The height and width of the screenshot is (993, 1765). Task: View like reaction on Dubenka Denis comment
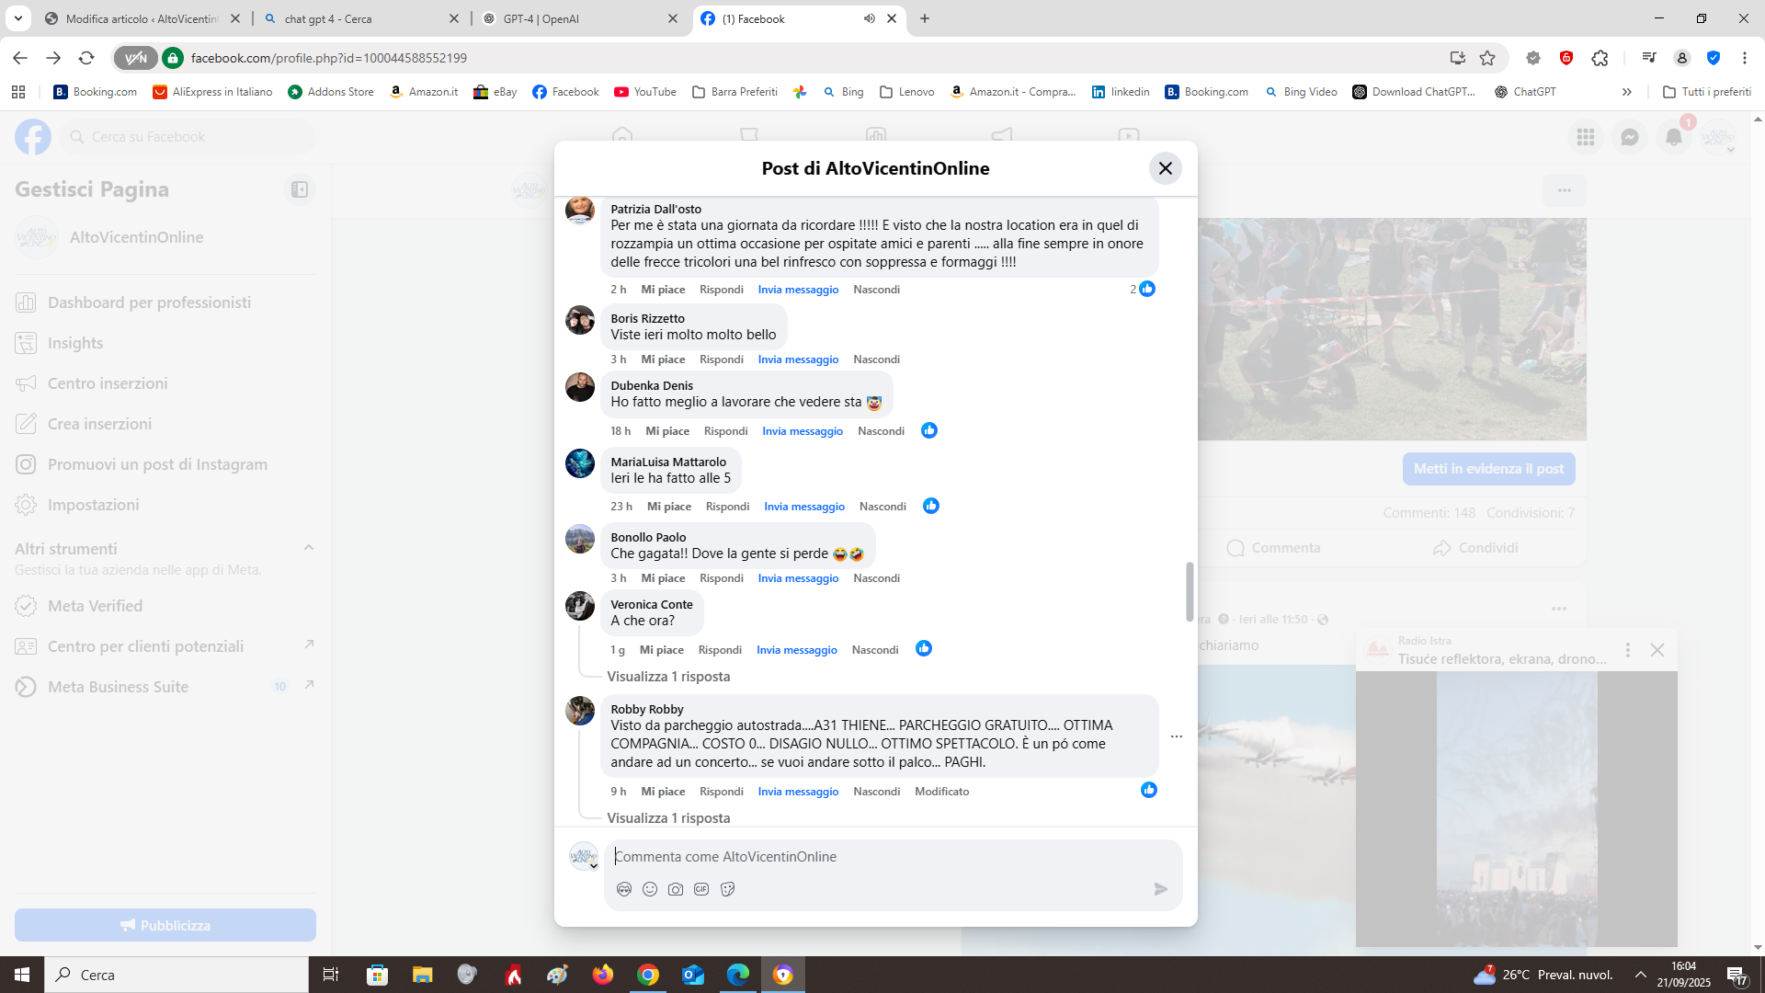pyautogui.click(x=929, y=430)
